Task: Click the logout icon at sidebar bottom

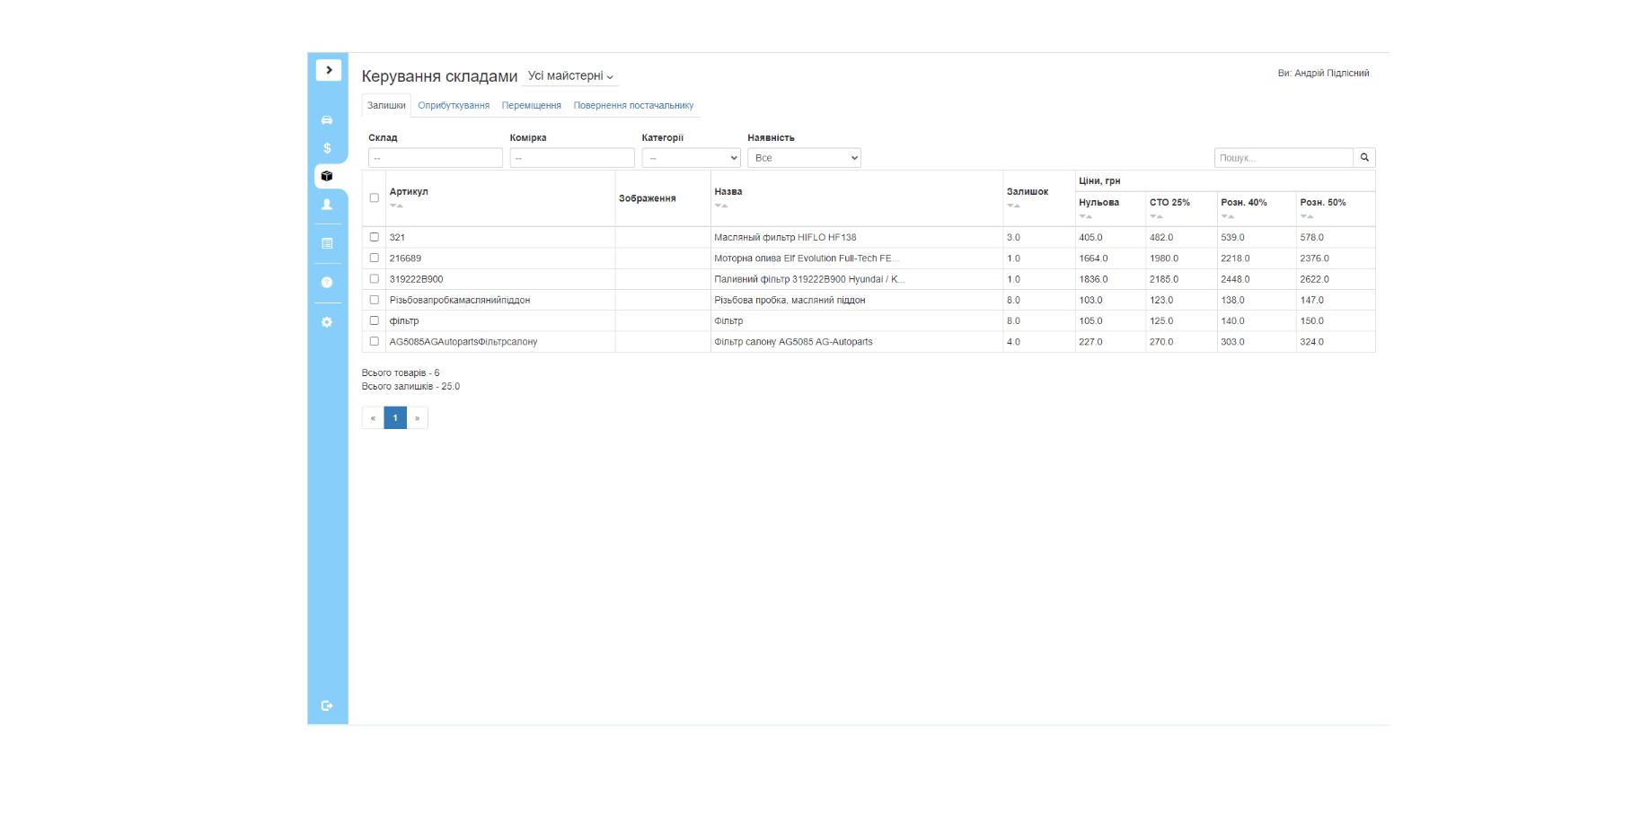Action: (x=327, y=705)
